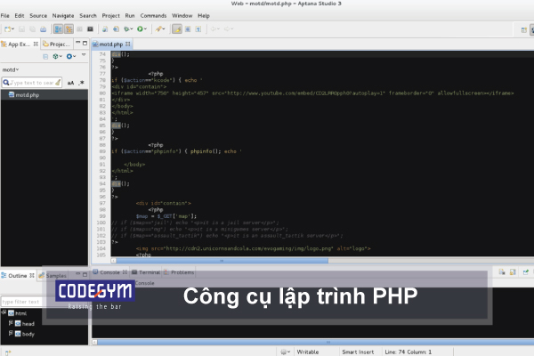Toggle case sensitive aA search option
Screen dimensions: 534x356
70,83
